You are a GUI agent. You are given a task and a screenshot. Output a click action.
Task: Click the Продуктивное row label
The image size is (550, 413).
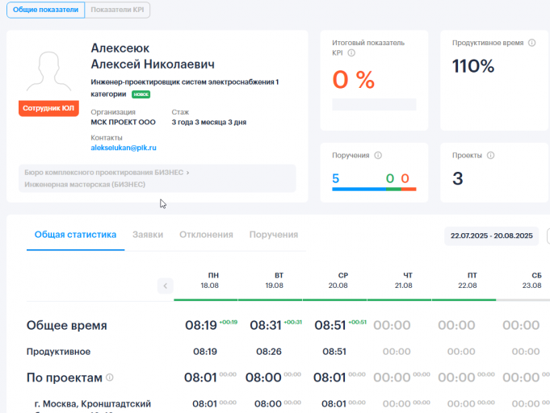pos(59,352)
